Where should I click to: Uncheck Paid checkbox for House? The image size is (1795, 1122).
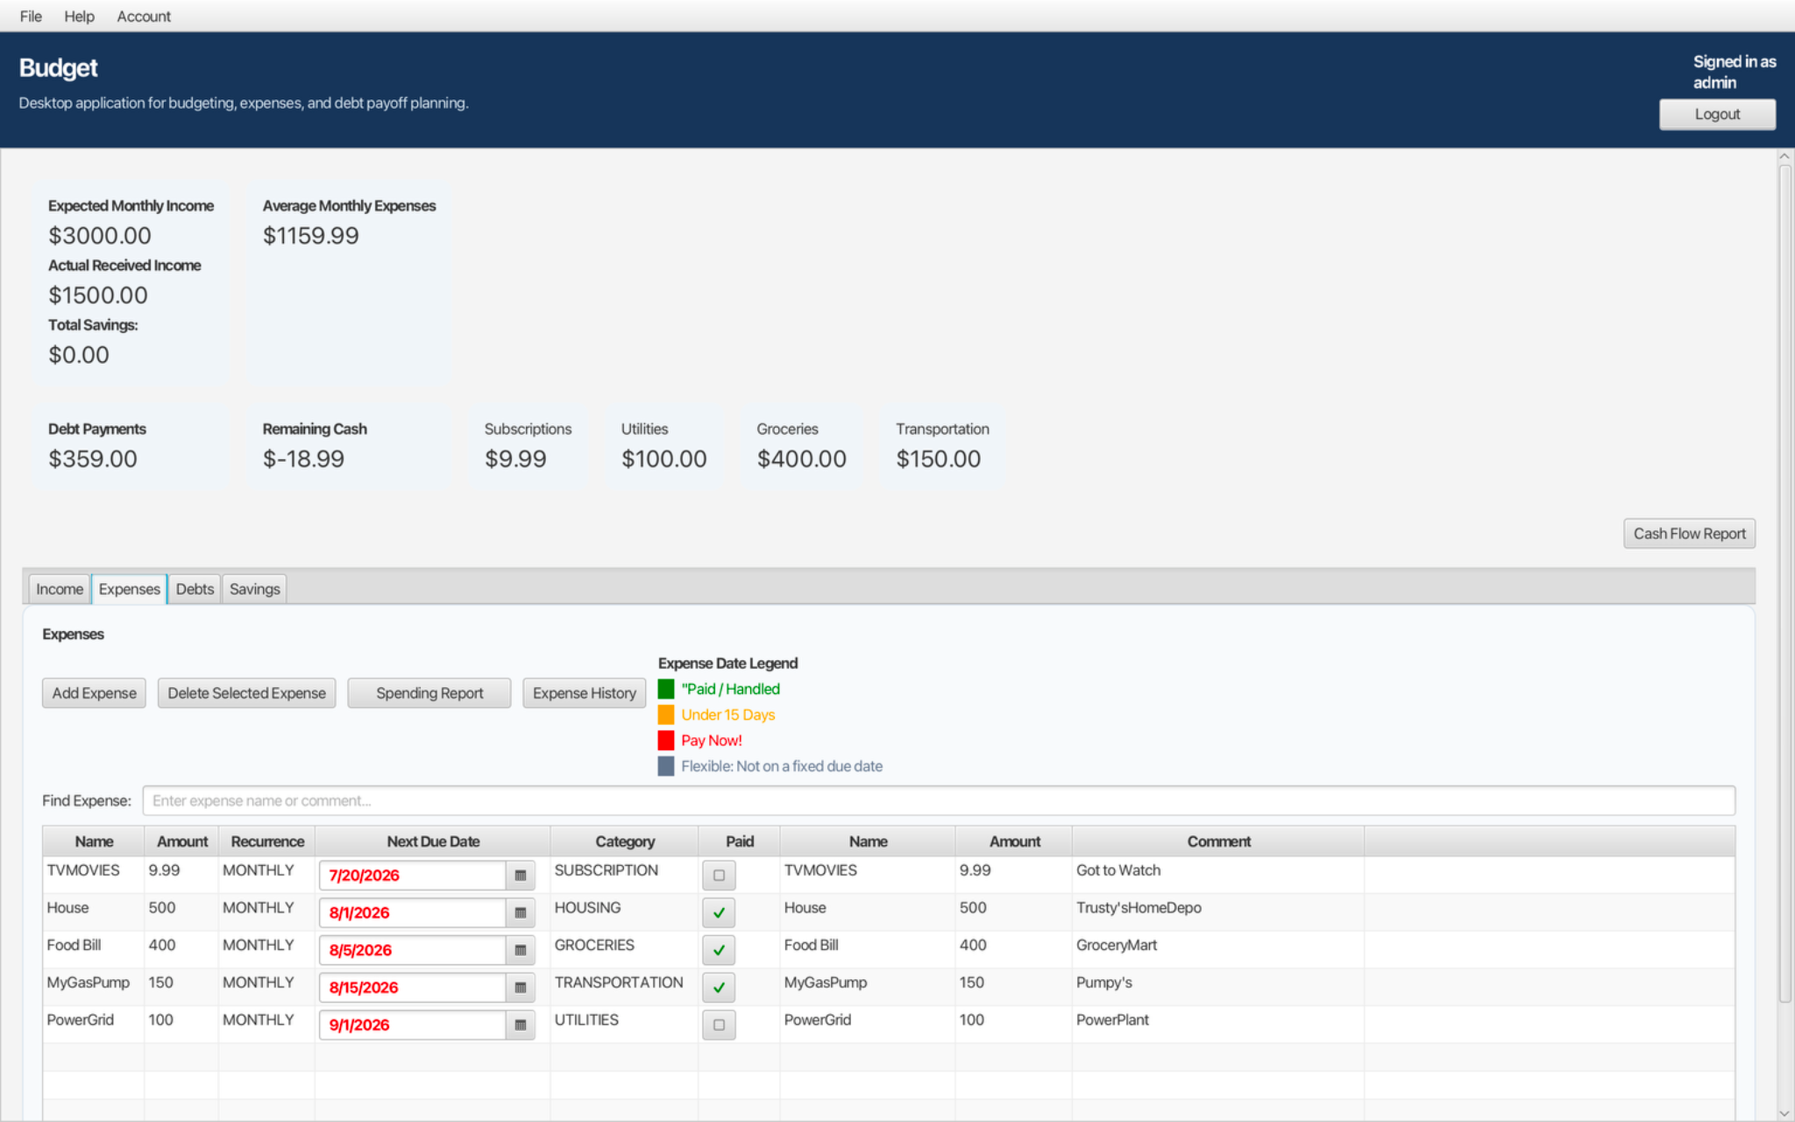click(x=719, y=913)
